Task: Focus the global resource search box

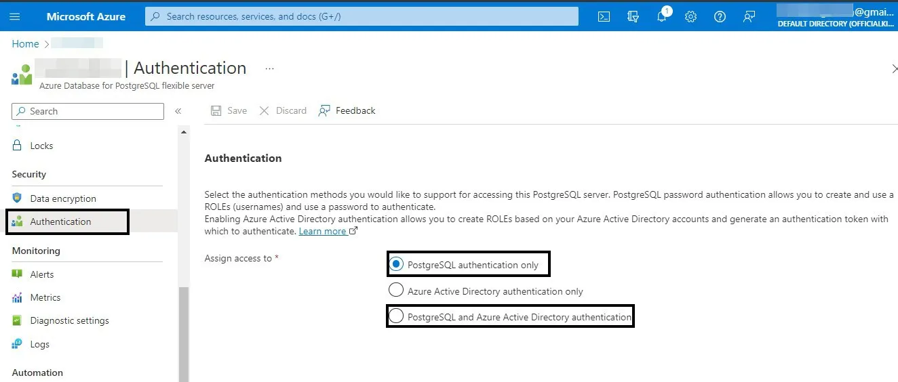Action: tap(362, 17)
